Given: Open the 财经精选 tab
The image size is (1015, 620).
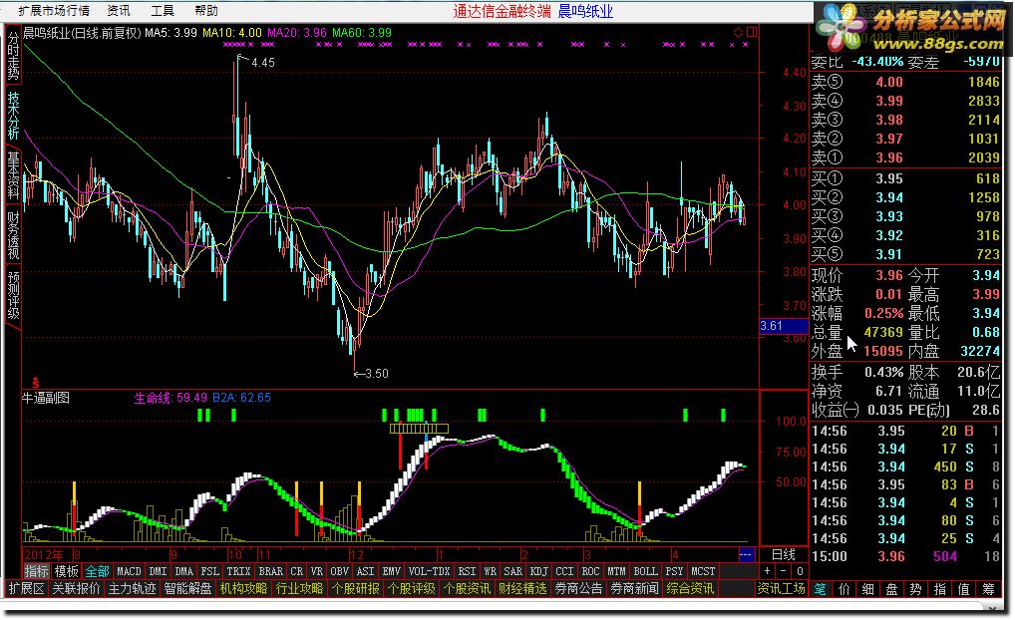Looking at the screenshot, I should pyautogui.click(x=522, y=588).
